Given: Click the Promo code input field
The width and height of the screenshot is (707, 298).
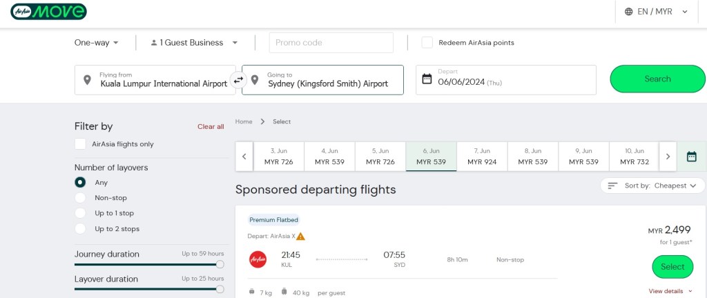Looking at the screenshot, I should 331,43.
